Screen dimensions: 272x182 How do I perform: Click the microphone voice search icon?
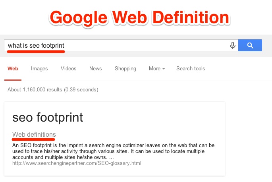233,45
